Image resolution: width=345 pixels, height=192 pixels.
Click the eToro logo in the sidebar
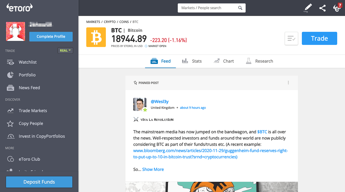coord(19,7)
